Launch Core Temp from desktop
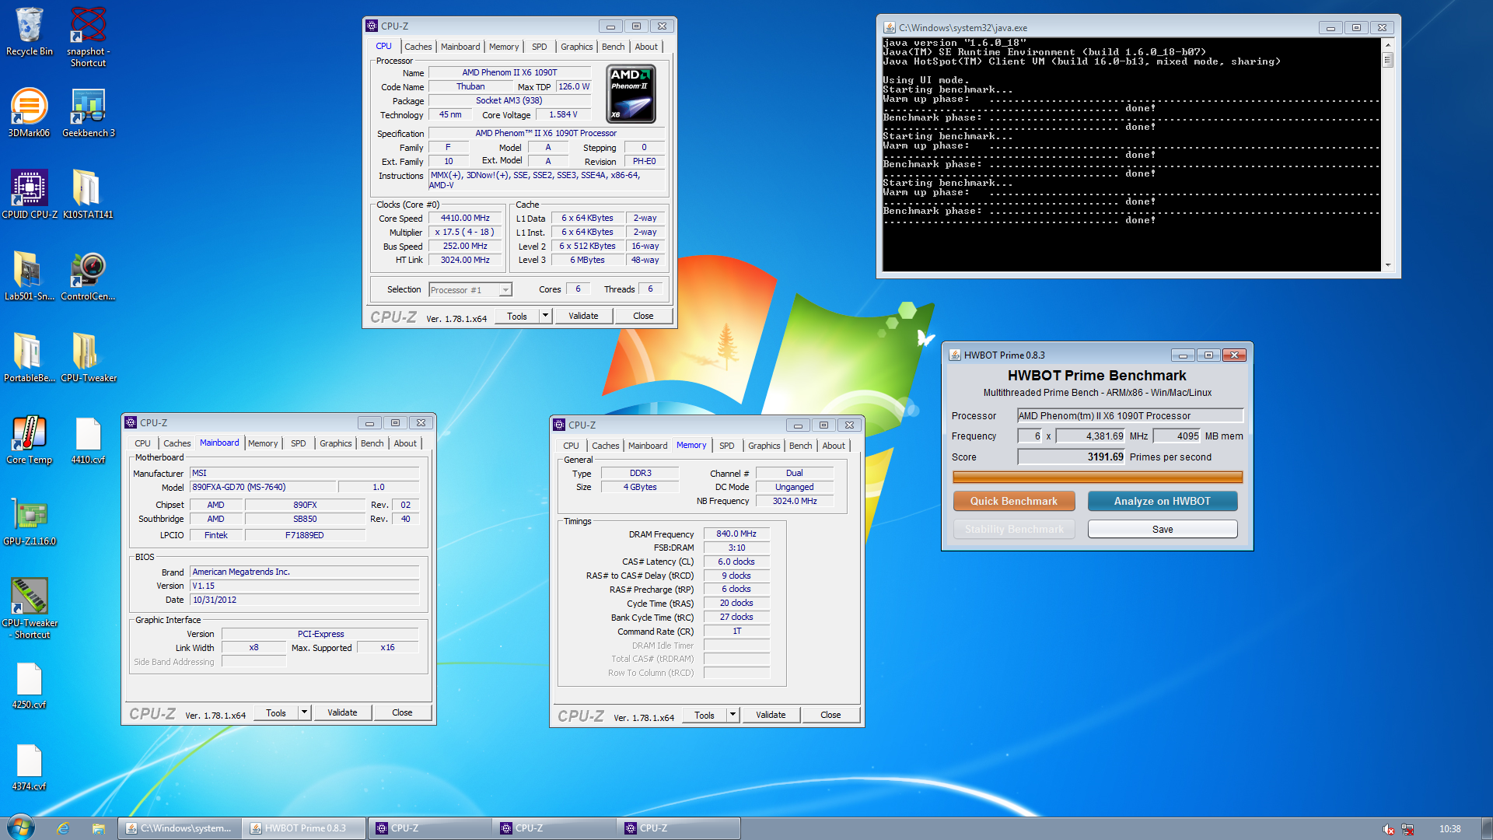Screen dimensions: 1493x840 tap(29, 439)
